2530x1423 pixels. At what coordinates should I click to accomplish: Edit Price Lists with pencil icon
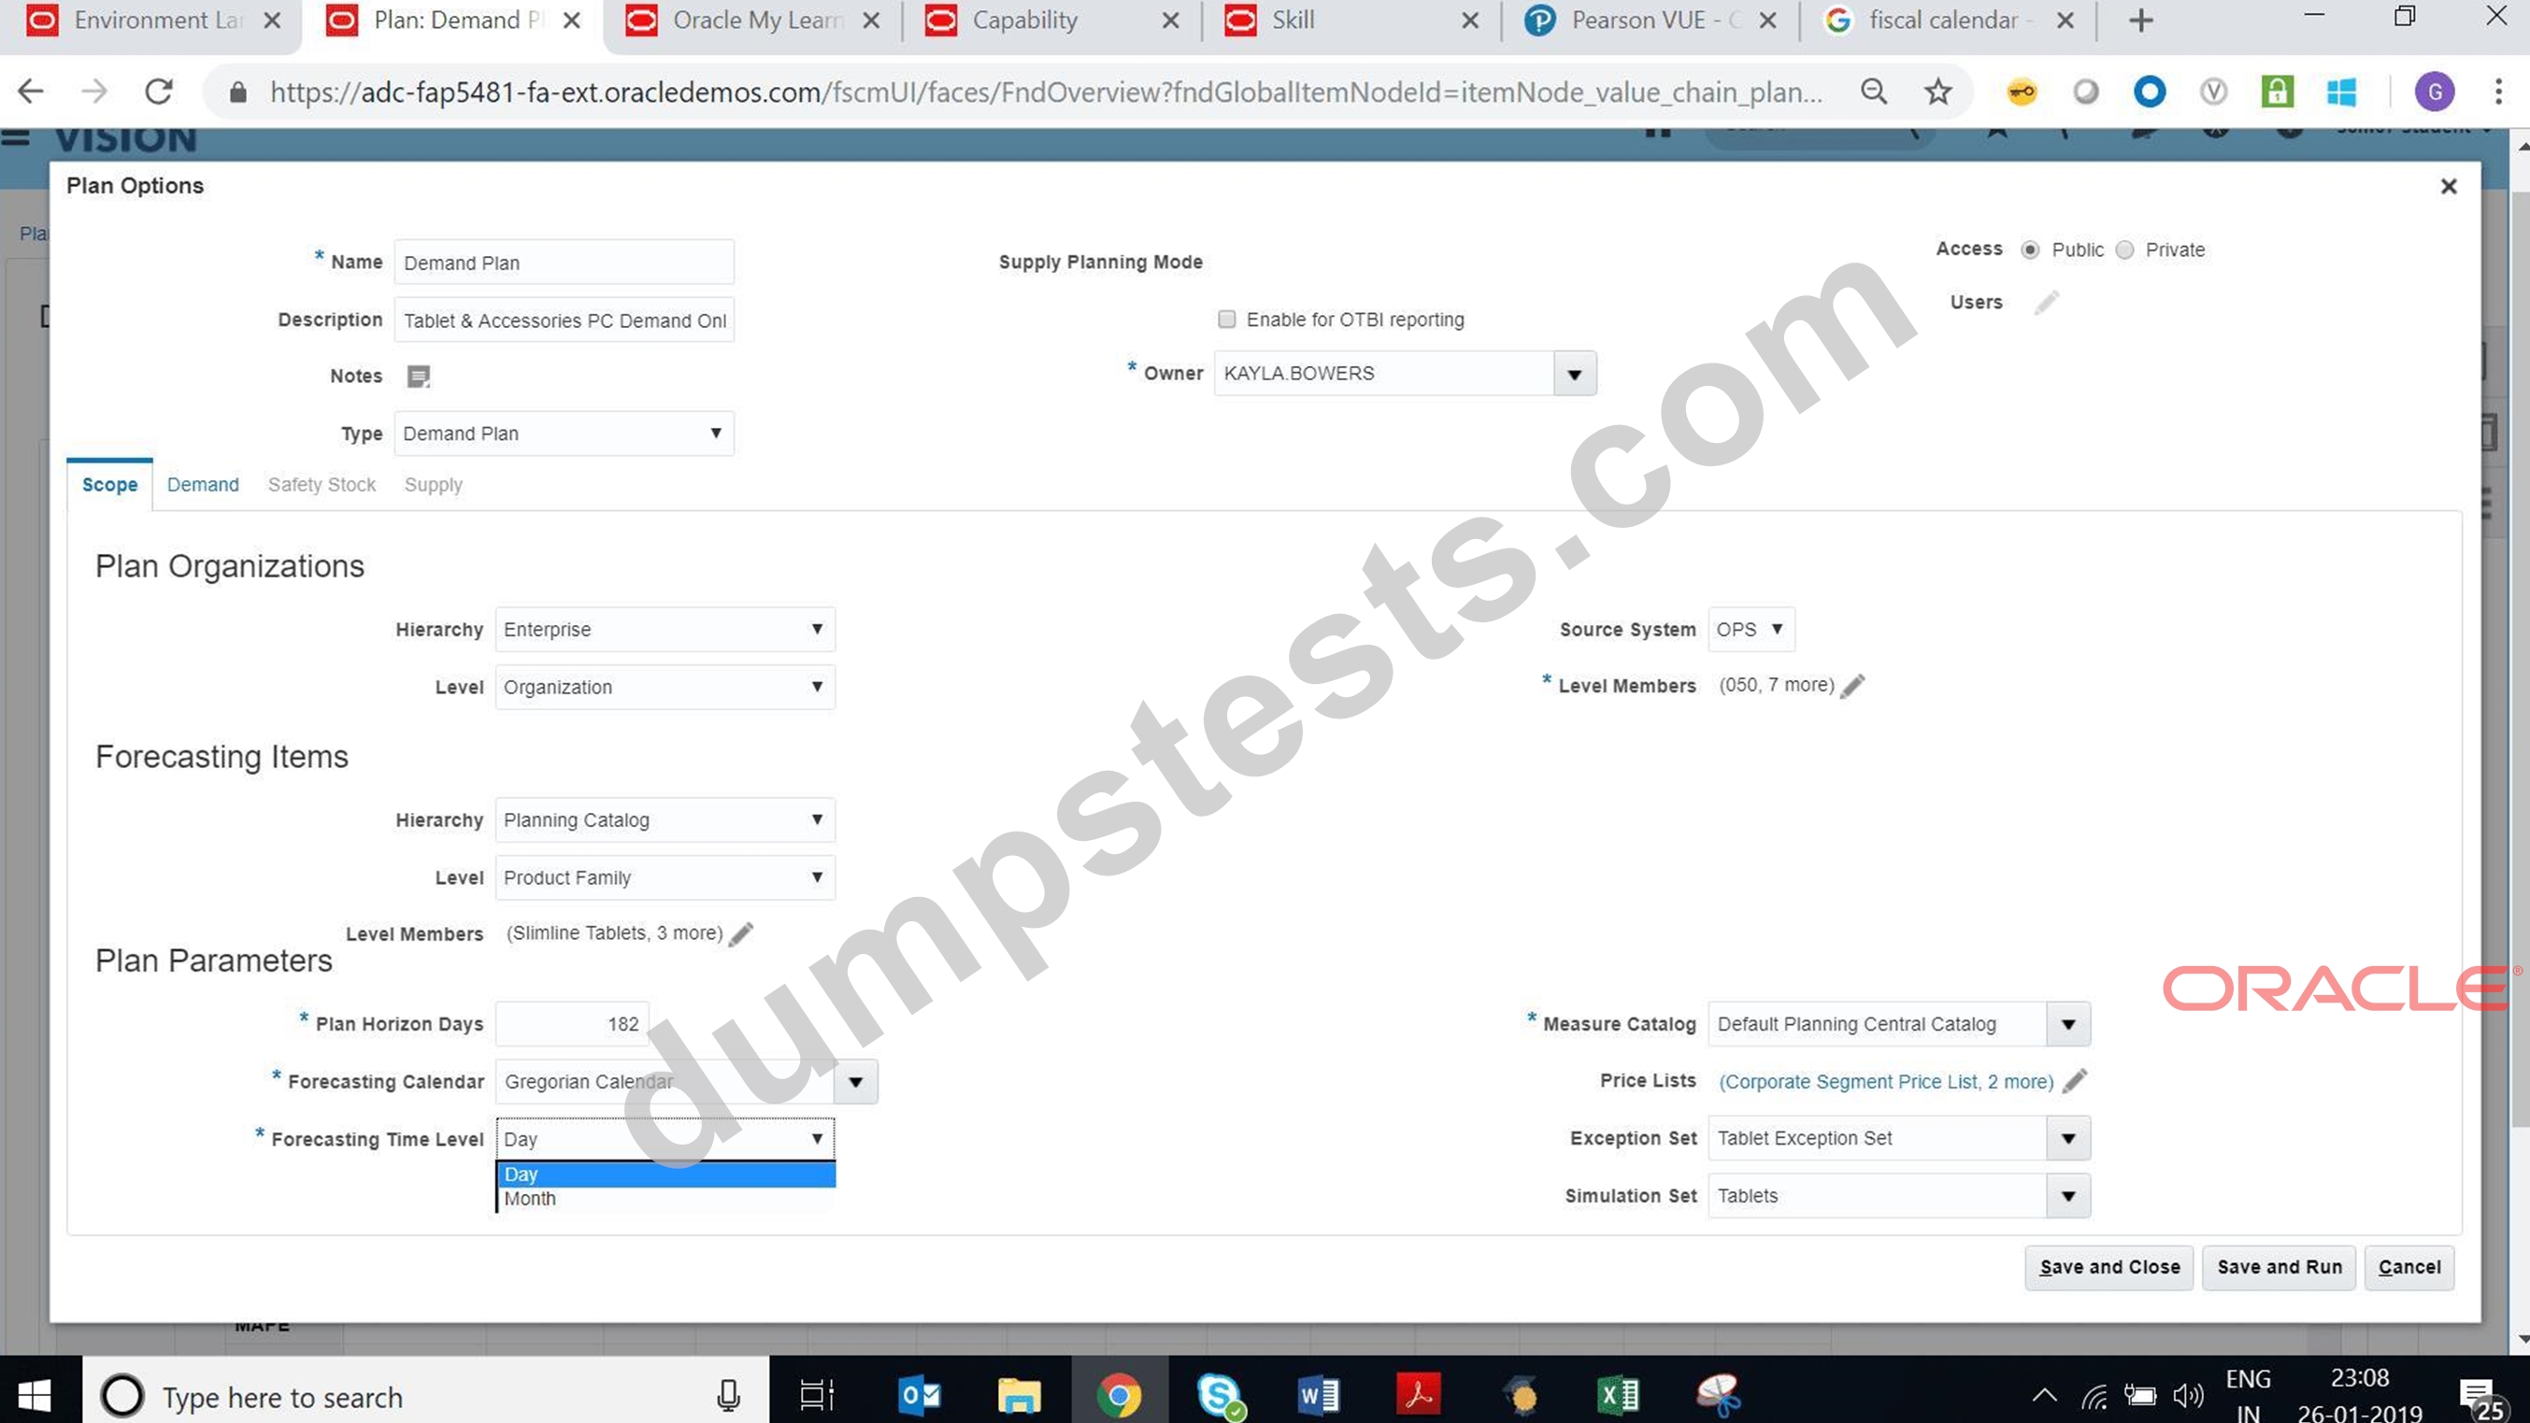[x=2074, y=1081]
